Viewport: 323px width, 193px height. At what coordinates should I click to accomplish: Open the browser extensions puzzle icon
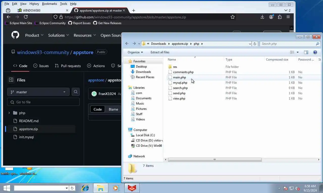point(280,17)
